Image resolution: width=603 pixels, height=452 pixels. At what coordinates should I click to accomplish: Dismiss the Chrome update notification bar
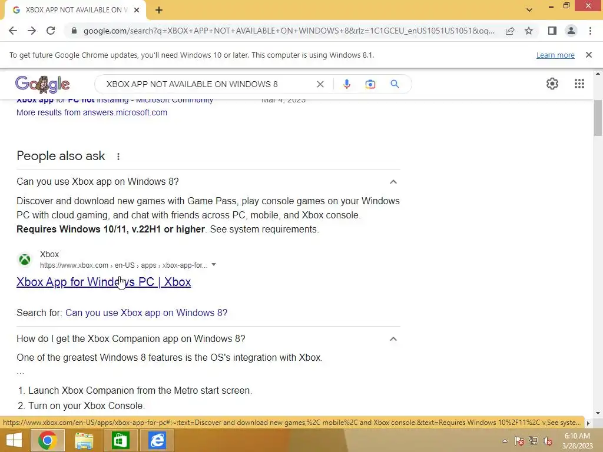[589, 55]
